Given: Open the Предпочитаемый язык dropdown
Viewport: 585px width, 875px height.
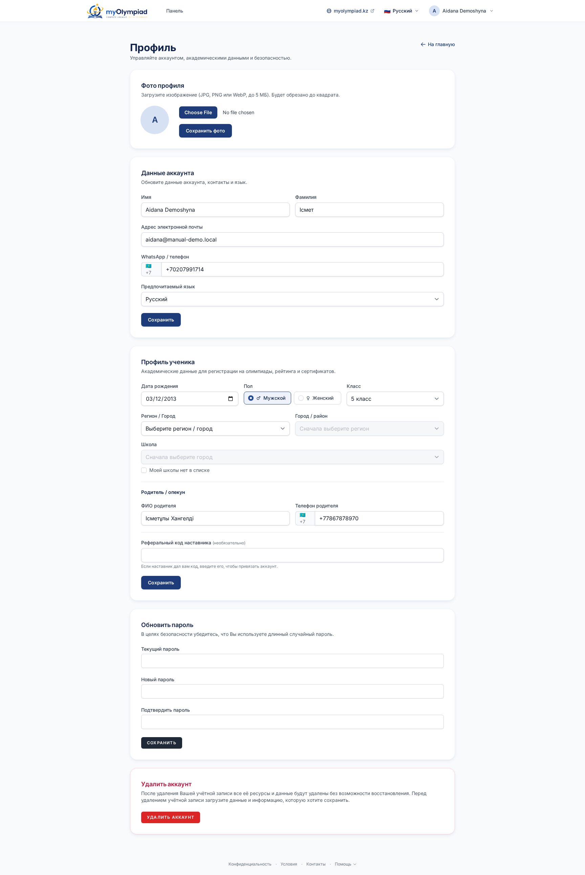Looking at the screenshot, I should coord(292,299).
